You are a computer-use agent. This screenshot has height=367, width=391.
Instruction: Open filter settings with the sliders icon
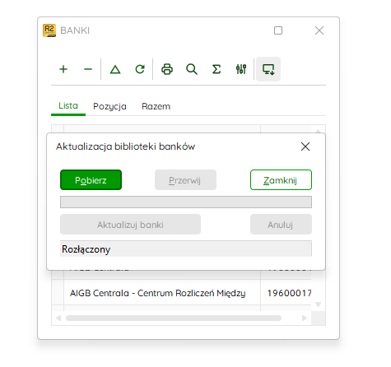pyautogui.click(x=241, y=69)
